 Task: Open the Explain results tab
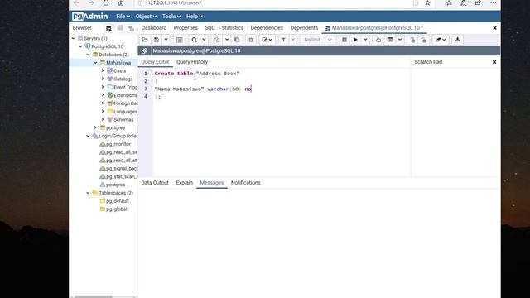pyautogui.click(x=184, y=182)
